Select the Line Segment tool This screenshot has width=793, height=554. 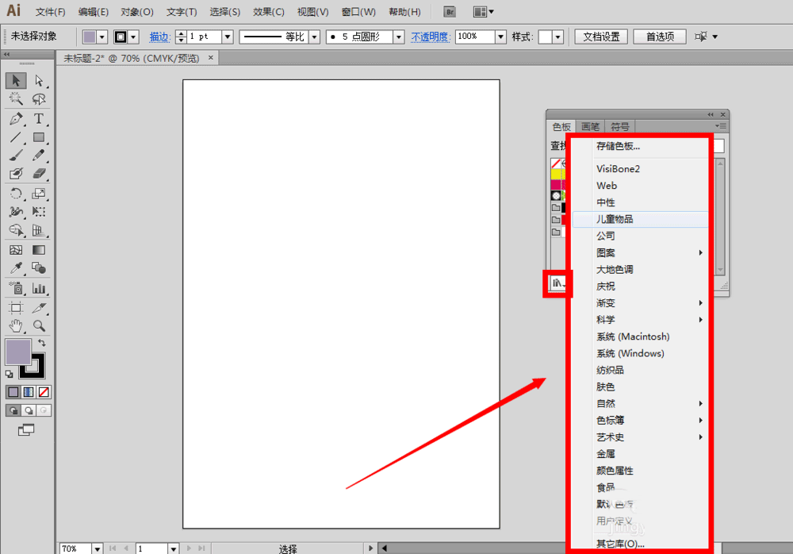click(x=16, y=137)
